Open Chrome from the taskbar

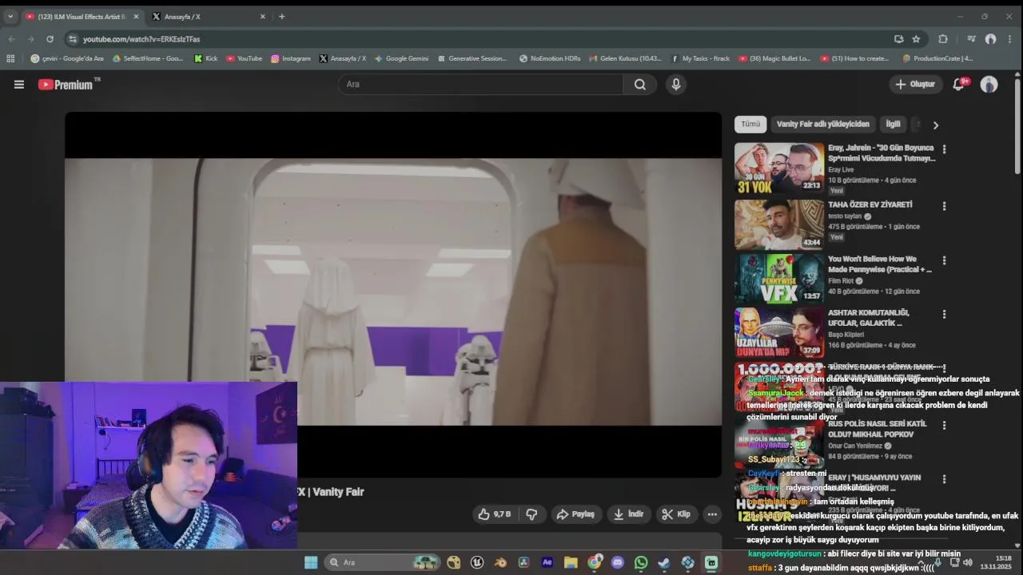pos(594,562)
